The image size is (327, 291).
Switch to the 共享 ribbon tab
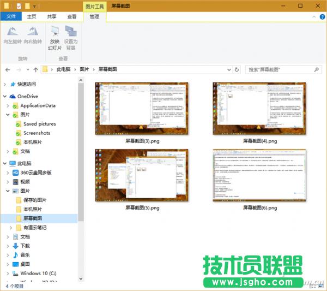point(52,17)
